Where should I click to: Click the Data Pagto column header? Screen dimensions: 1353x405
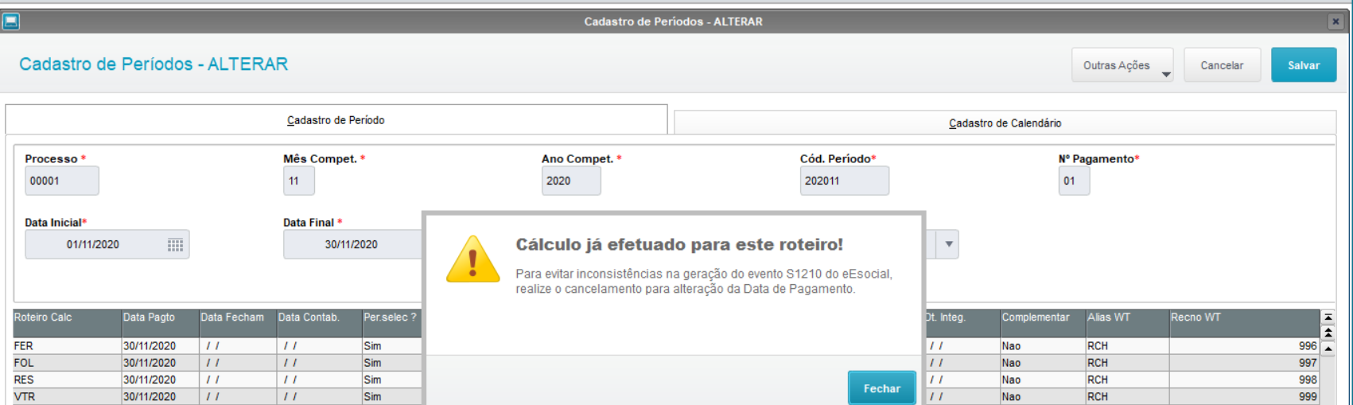tap(160, 323)
